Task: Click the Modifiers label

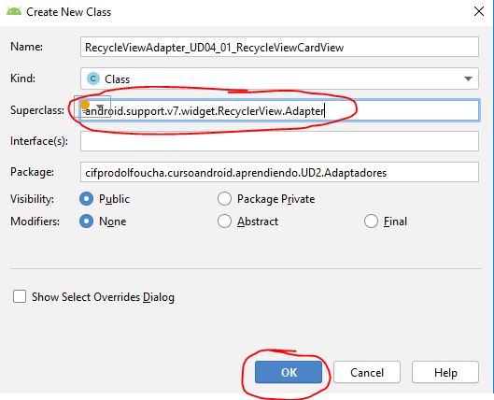Action: (35, 221)
